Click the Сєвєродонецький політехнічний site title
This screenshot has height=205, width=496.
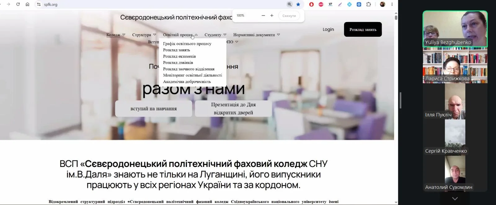click(x=176, y=17)
